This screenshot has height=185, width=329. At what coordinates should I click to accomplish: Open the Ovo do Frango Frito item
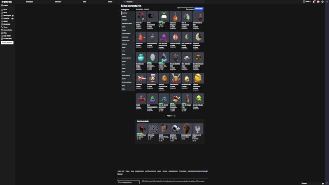pyautogui.click(x=187, y=99)
